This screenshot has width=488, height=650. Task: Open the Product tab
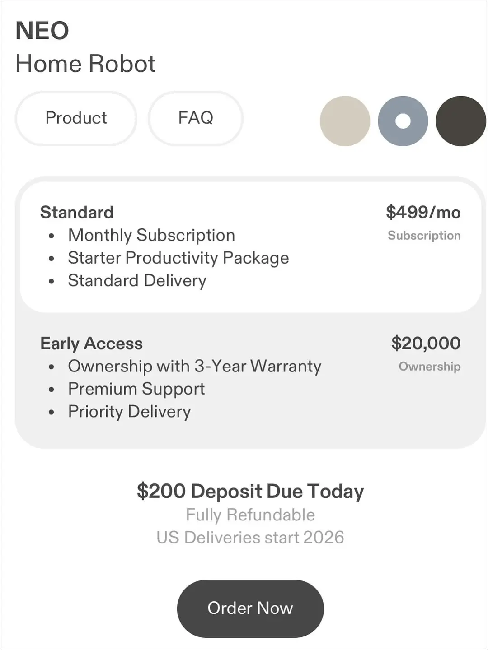pyautogui.click(x=76, y=118)
